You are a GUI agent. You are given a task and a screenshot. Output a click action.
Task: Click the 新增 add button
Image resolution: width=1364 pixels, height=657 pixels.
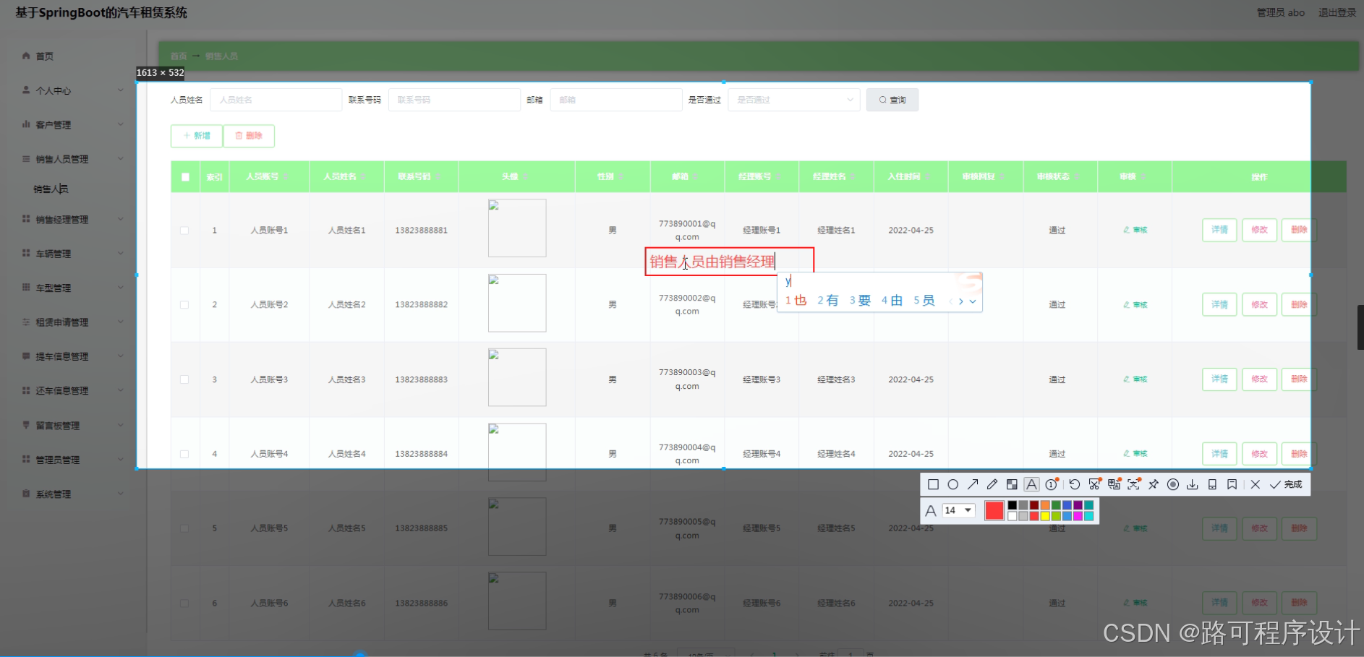pyautogui.click(x=196, y=136)
